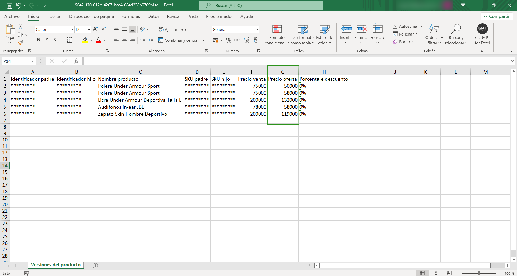This screenshot has height=276, width=517.
Task: Click the insert function fx icon
Action: click(x=76, y=61)
